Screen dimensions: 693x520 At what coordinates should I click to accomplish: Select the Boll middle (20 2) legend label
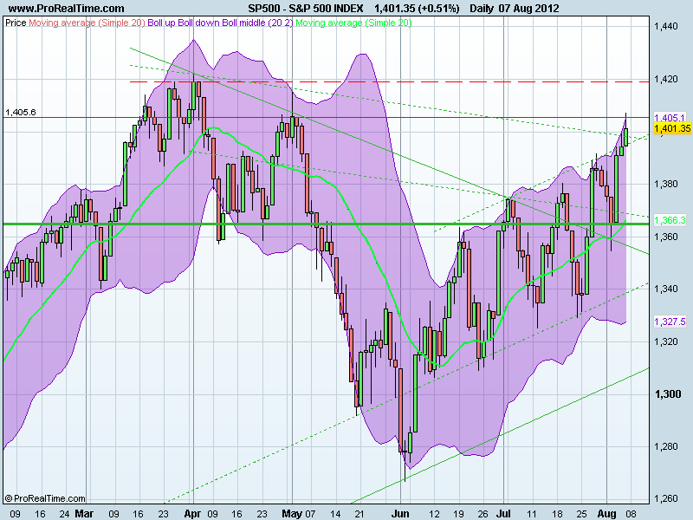(x=257, y=23)
